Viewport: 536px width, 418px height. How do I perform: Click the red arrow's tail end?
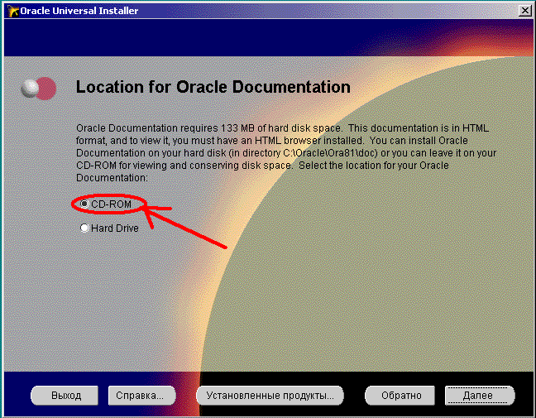coord(223,245)
